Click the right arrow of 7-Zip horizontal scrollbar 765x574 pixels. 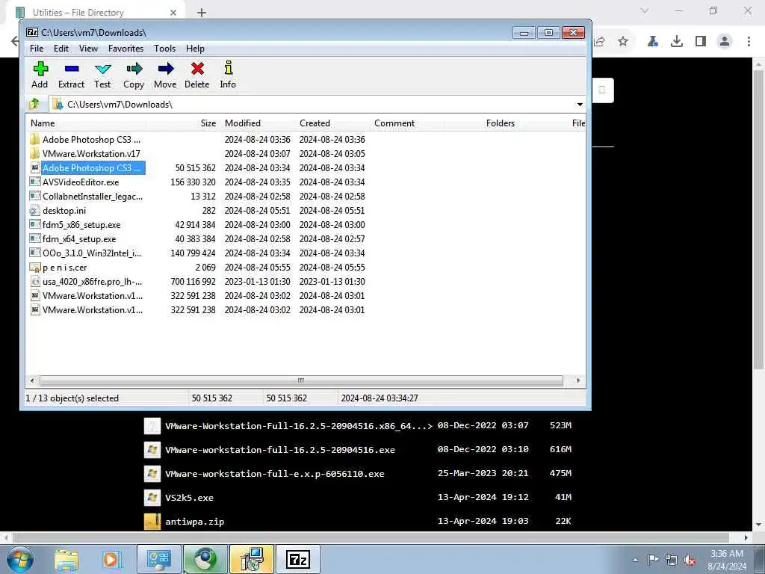(579, 380)
